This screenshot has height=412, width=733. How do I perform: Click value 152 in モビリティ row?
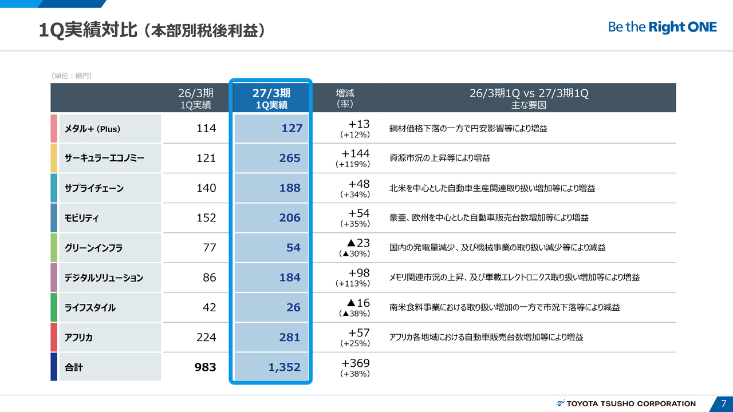click(206, 217)
